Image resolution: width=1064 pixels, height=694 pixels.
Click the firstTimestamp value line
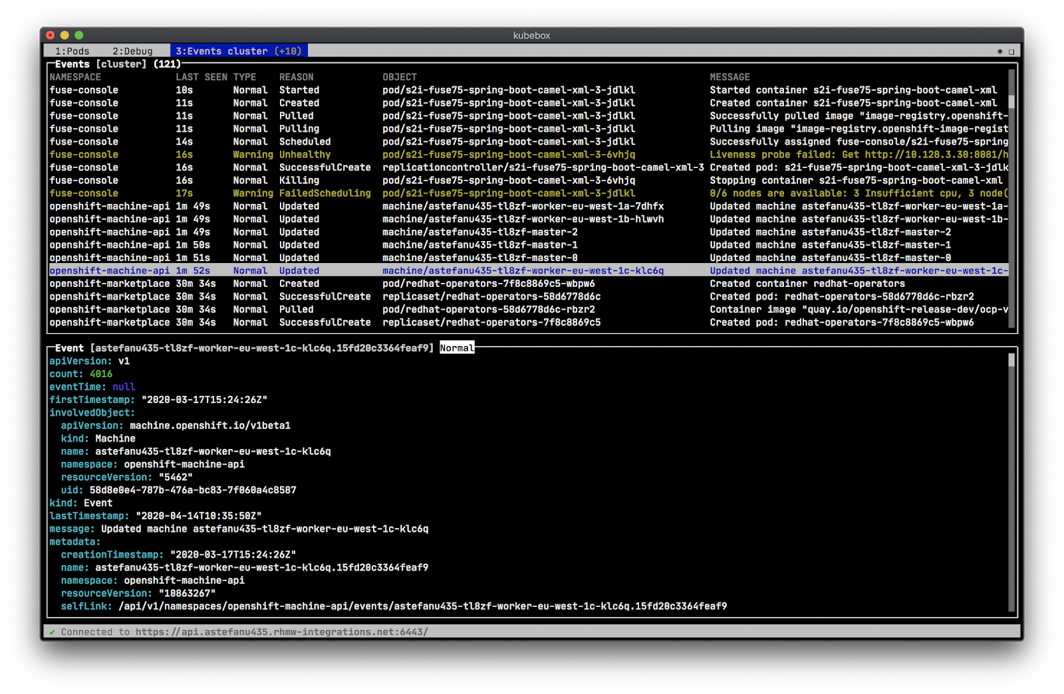[158, 400]
